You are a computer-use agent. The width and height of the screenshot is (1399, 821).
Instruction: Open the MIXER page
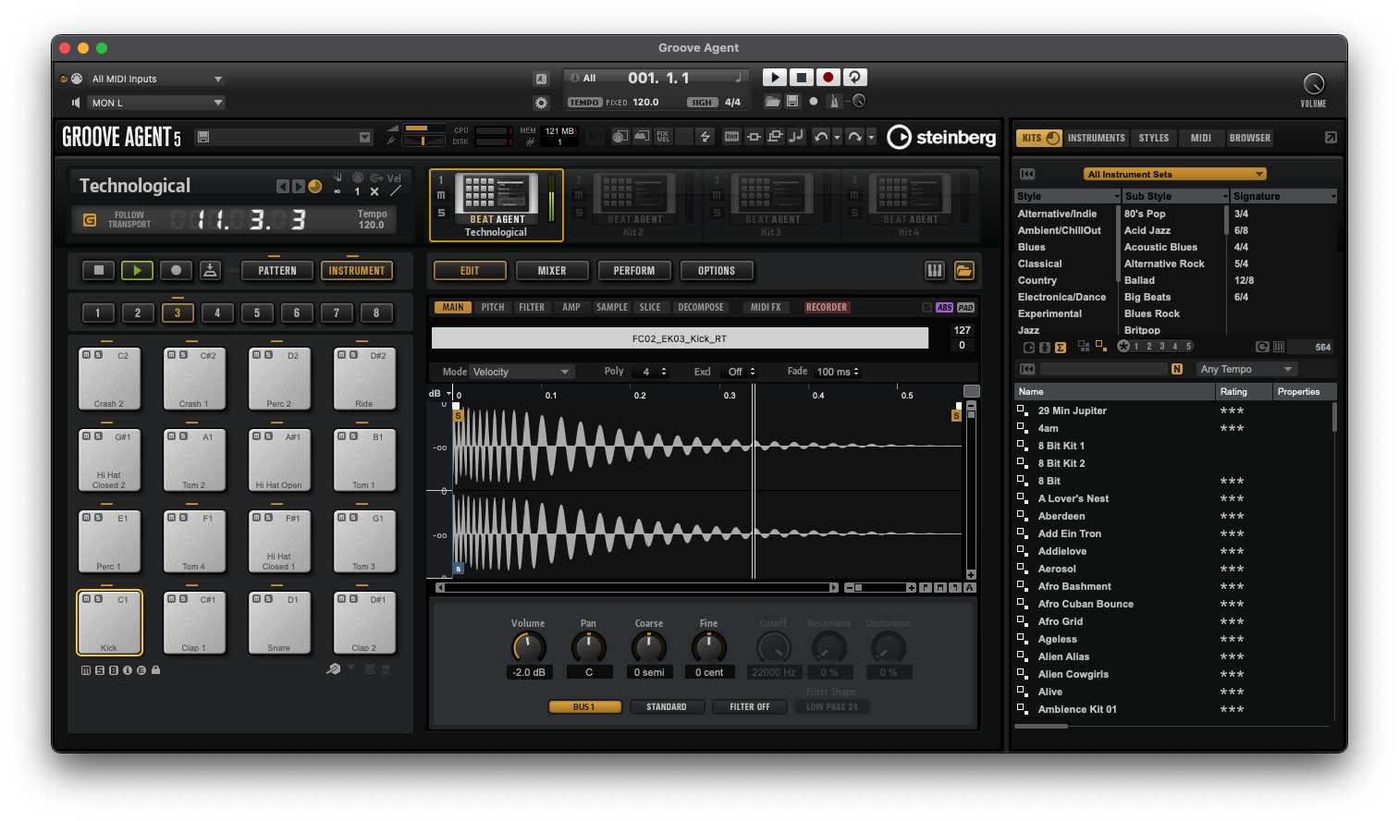(x=552, y=271)
